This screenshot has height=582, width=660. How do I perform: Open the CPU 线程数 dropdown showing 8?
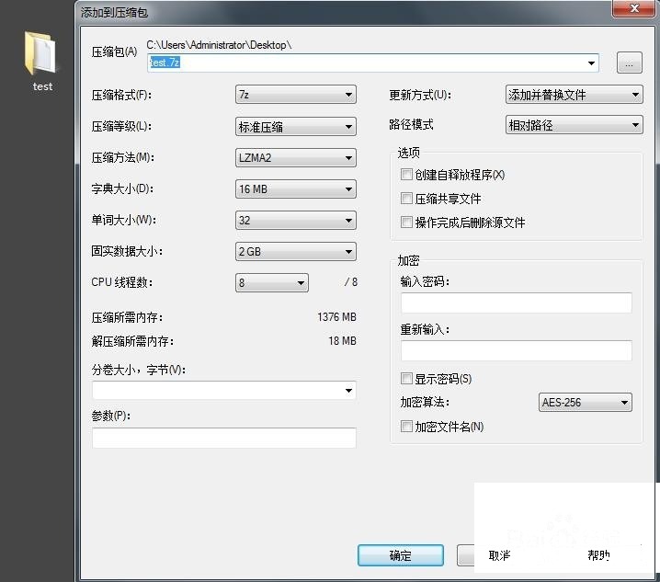point(272,282)
